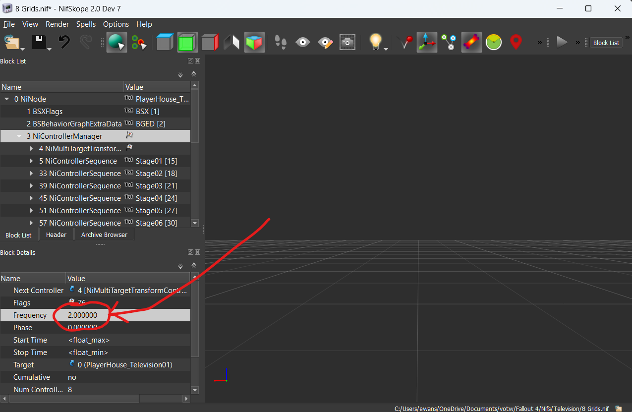Image resolution: width=632 pixels, height=412 pixels.
Task: Switch to front view green cube
Action: pos(187,42)
